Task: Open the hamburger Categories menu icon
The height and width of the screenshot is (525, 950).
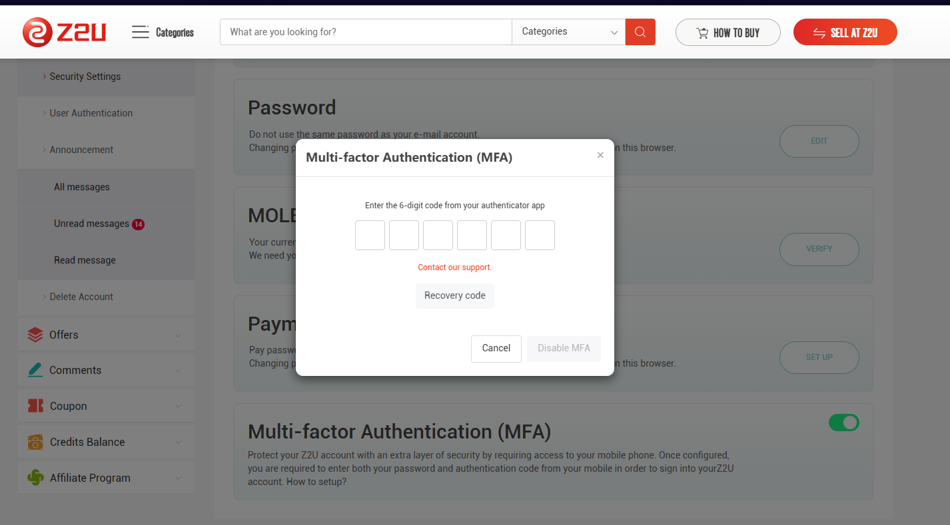Action: pos(141,32)
